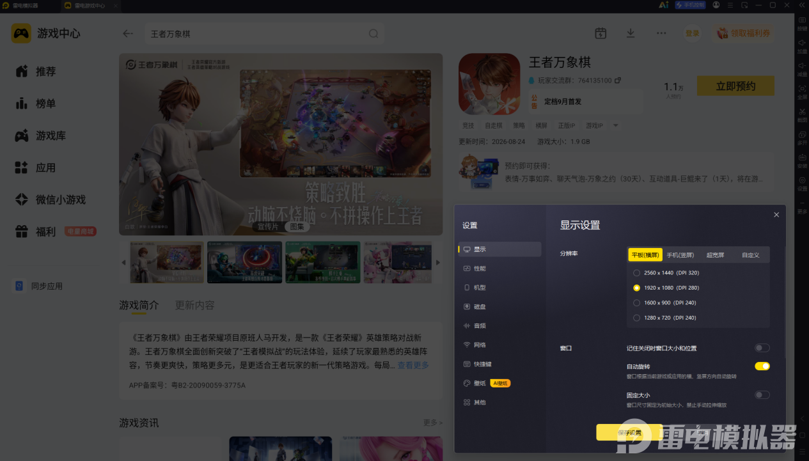809x461 pixels.
Task: Open 设置 from the right toolbar
Action: tap(802, 184)
